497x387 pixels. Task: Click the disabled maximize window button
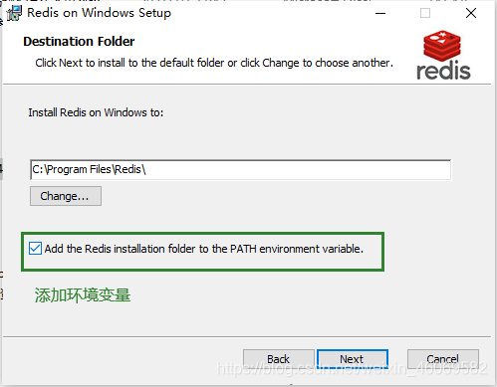(x=425, y=13)
